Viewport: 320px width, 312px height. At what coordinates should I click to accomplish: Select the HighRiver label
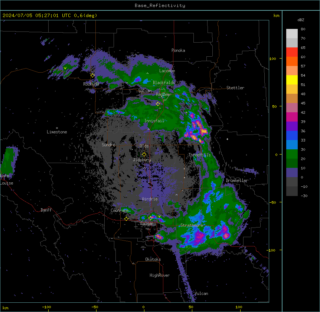pos(160,275)
